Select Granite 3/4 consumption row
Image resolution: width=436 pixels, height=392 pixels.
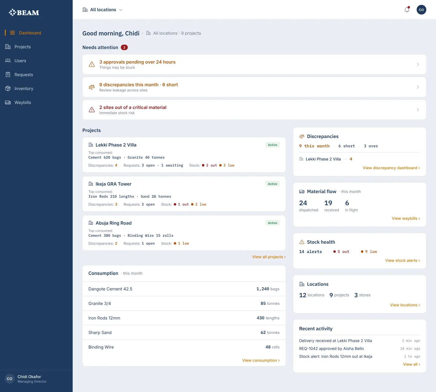pyautogui.click(x=184, y=303)
